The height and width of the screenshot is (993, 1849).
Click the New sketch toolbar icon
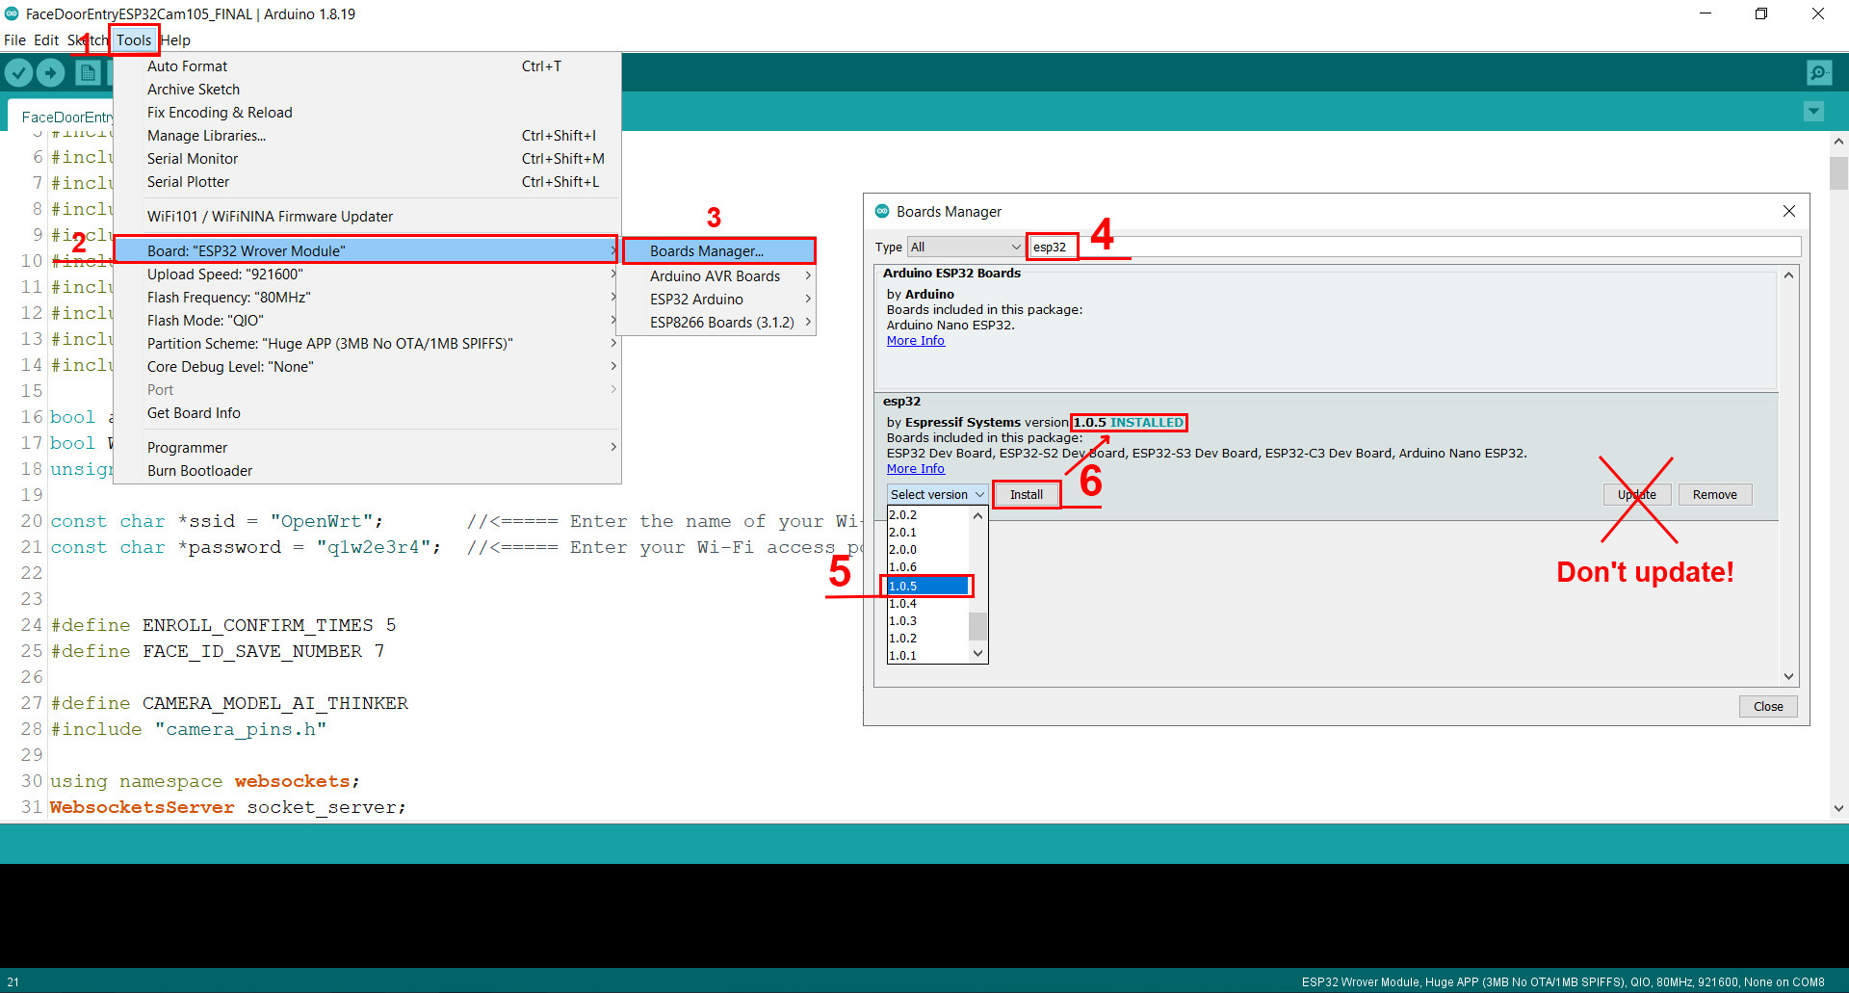(x=88, y=72)
